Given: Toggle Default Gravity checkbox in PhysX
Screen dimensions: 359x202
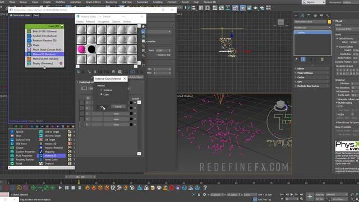Looking at the screenshot, I should tap(337, 39).
